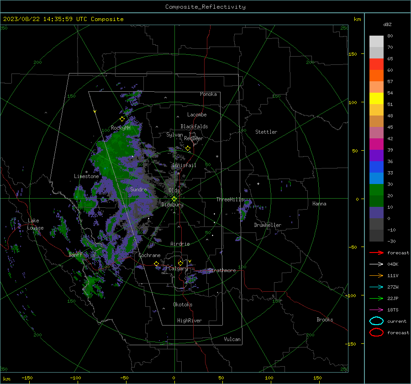Click the yellow diamond marker above Calgary
This screenshot has height=384, width=411.
(180, 263)
